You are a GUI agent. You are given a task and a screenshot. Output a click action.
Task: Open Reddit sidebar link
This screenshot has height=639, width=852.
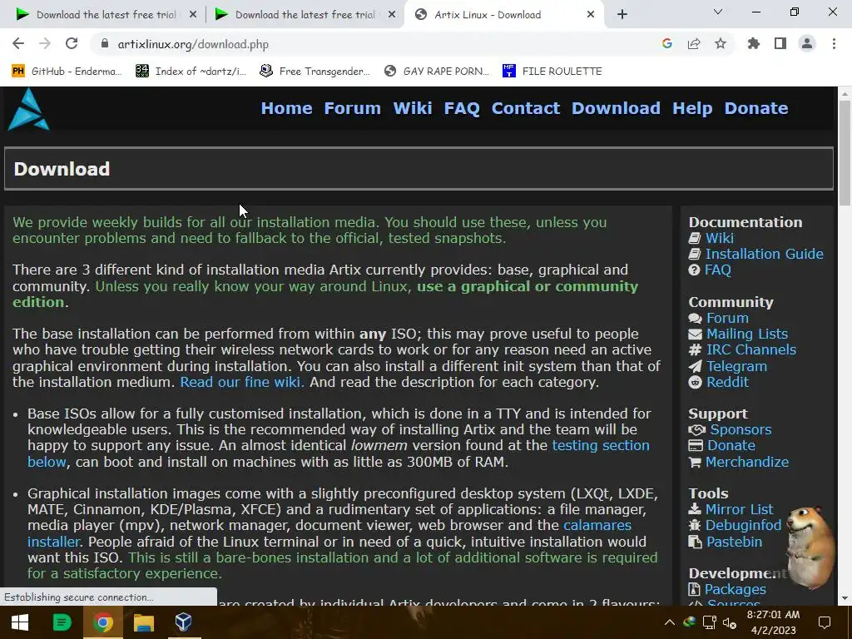coord(727,382)
